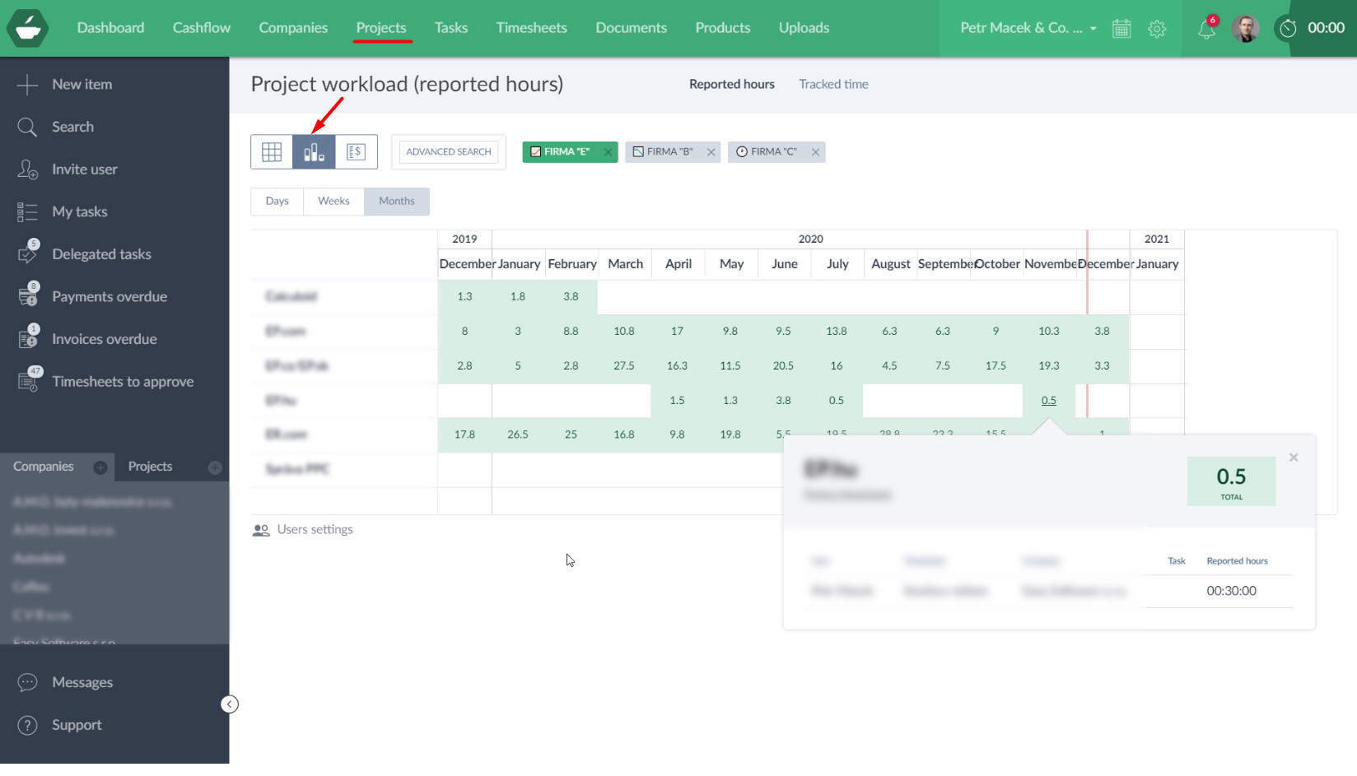The width and height of the screenshot is (1357, 776).
Task: Open the user avatar profile
Action: coord(1246,29)
